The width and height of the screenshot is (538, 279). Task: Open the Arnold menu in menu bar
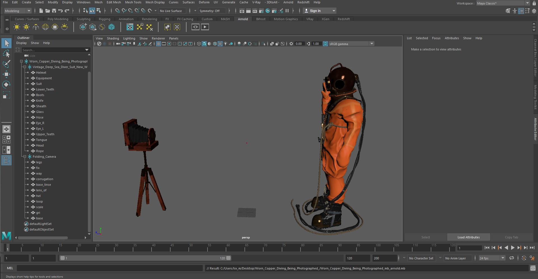click(288, 2)
